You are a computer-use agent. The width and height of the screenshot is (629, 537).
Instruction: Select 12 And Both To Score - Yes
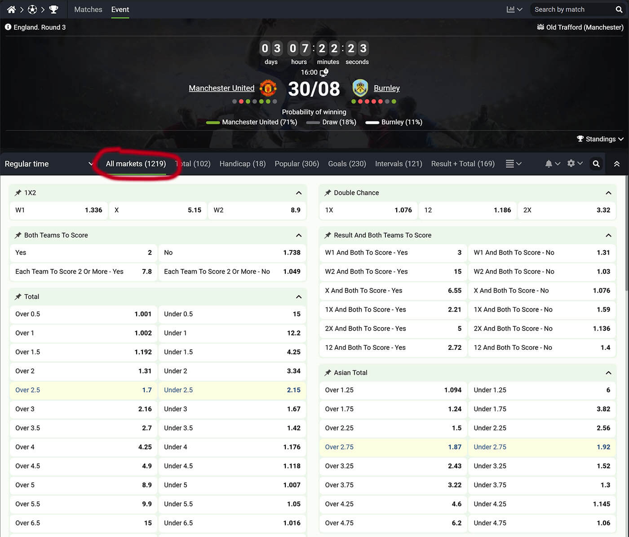tap(393, 348)
